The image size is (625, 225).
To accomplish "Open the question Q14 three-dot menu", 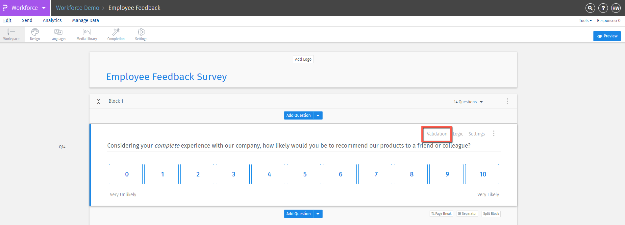I will (x=494, y=133).
